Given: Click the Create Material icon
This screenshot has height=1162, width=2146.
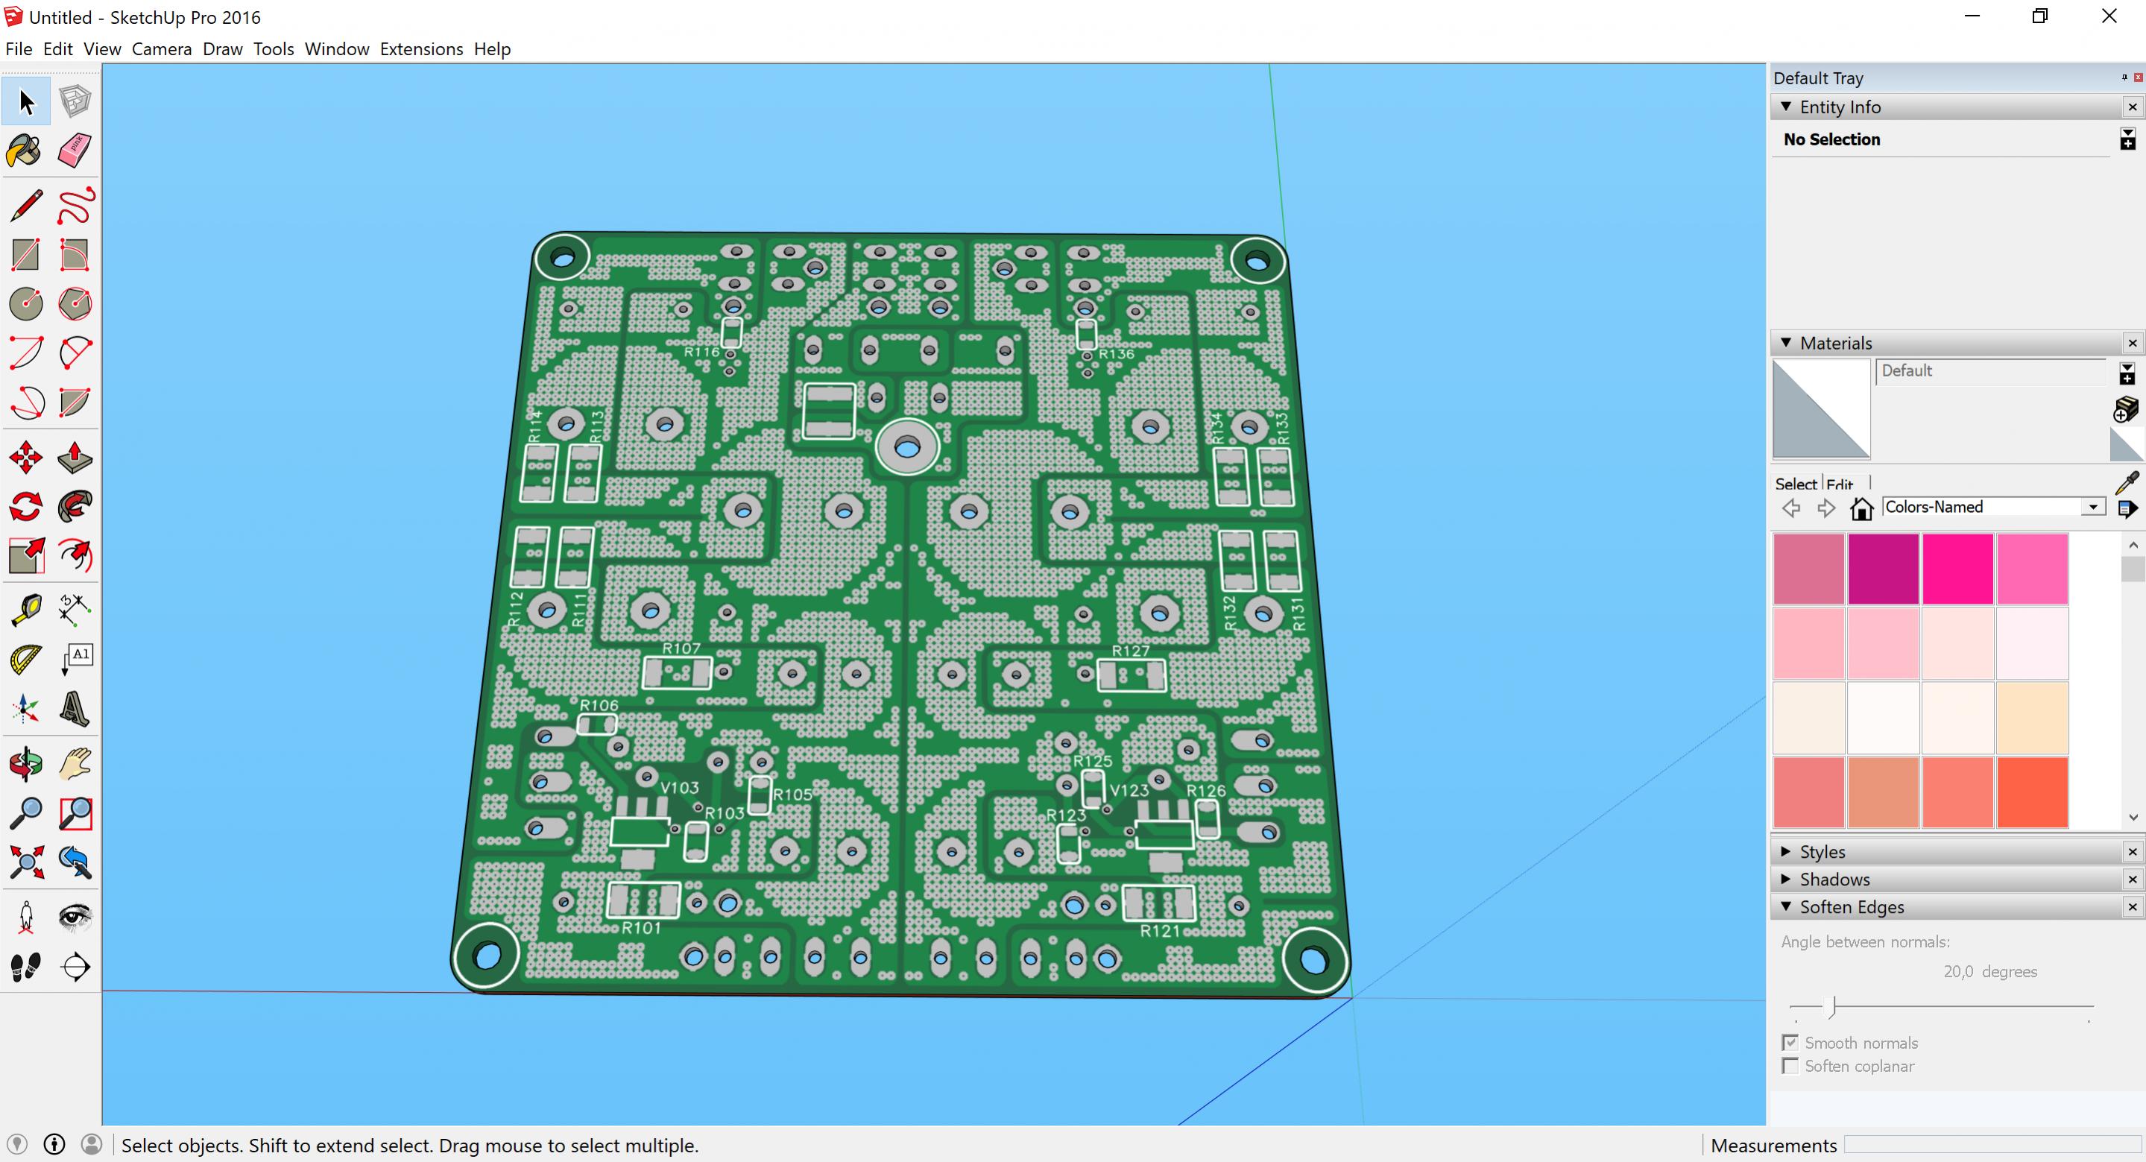Looking at the screenshot, I should click(2126, 409).
